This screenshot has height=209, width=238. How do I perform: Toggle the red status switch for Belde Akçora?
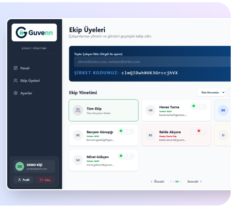pos(199,131)
